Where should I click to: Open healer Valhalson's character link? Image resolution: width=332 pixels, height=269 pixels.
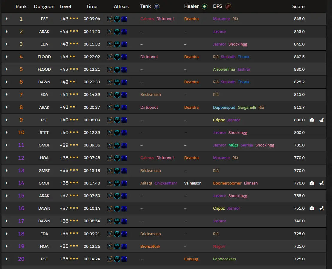(193, 183)
